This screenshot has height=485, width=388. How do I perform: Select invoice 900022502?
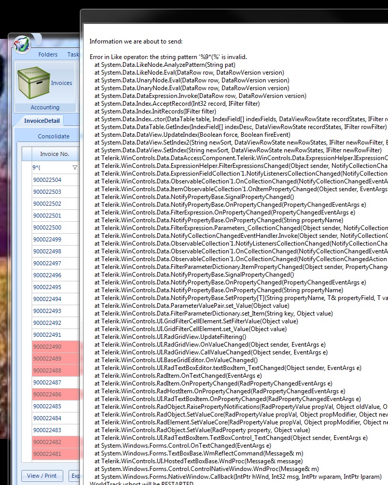click(x=55, y=204)
